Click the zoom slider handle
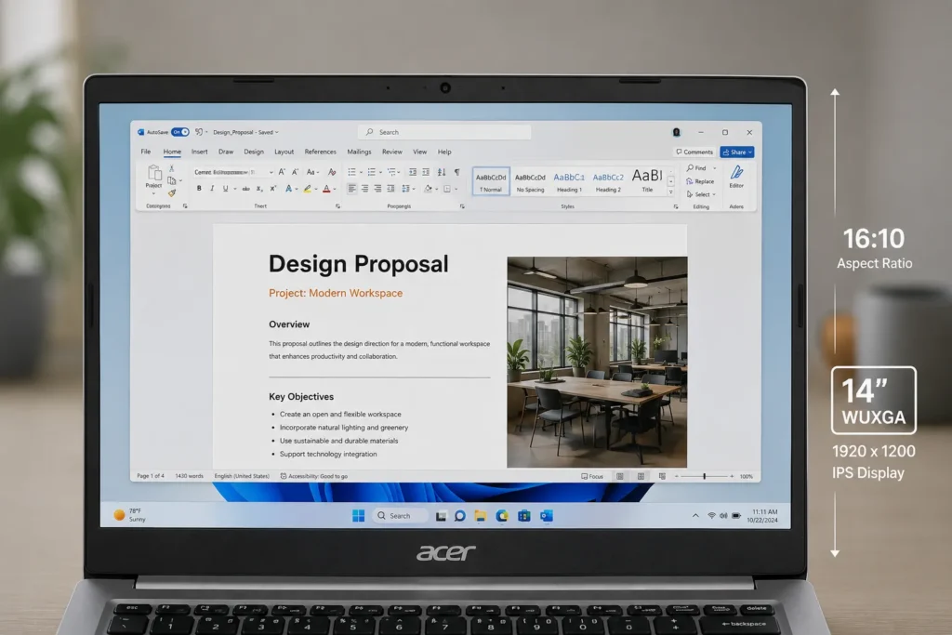The image size is (952, 635). tap(705, 477)
